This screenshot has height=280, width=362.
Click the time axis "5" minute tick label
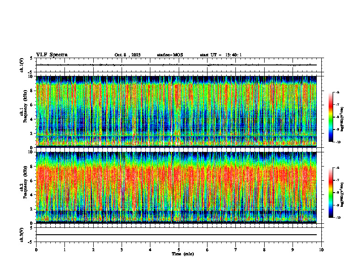[x=179, y=250]
